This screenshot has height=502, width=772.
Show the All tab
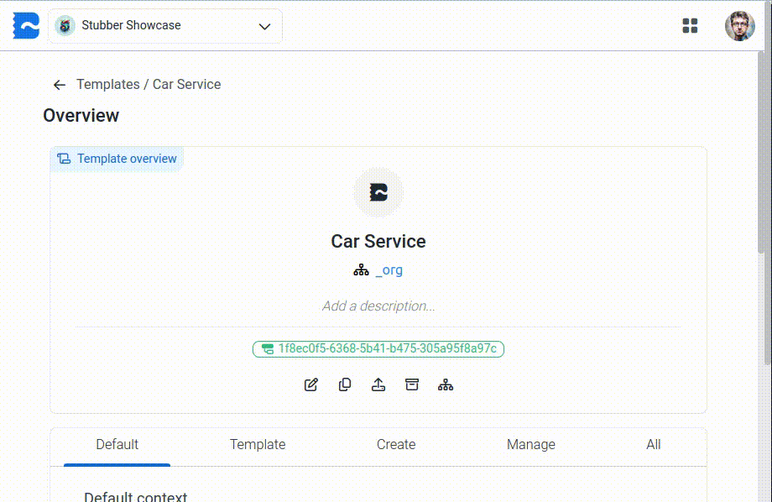click(653, 445)
